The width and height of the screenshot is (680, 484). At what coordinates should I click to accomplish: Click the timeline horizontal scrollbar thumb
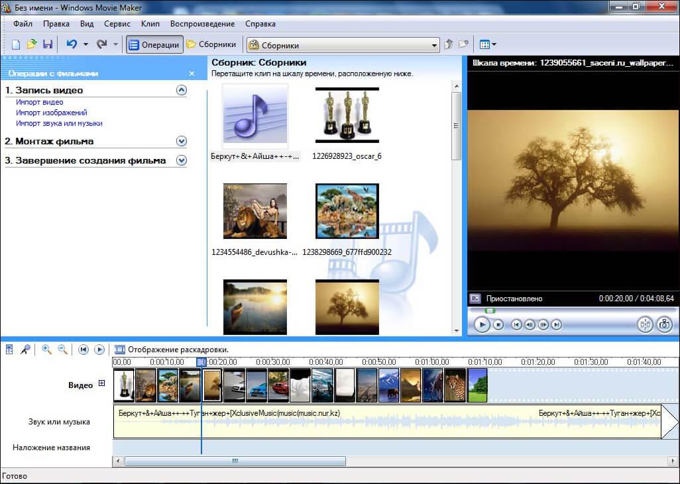pyautogui.click(x=235, y=461)
